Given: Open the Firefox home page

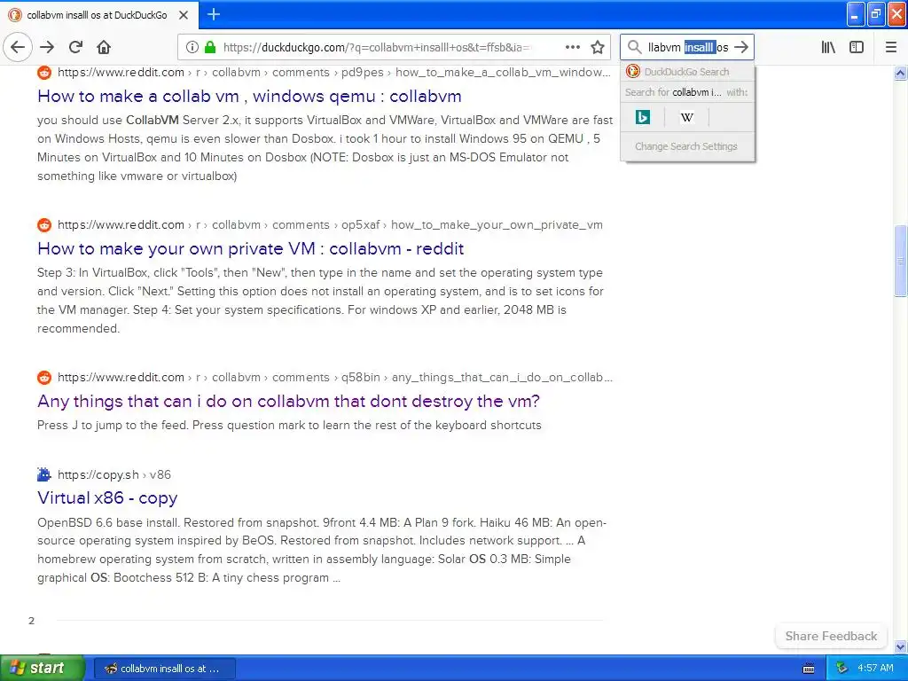Looking at the screenshot, I should 104,48.
